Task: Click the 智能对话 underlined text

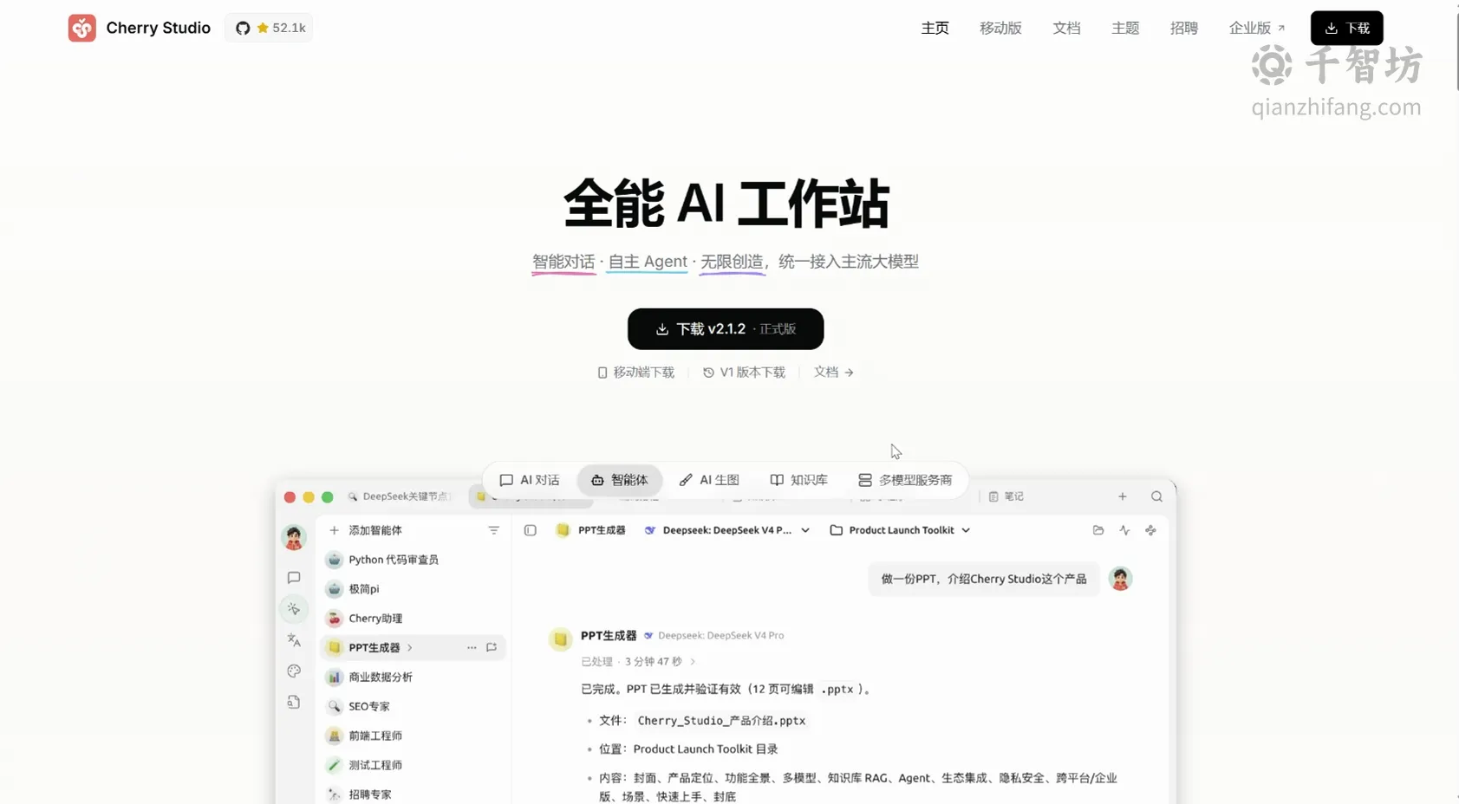Action: click(x=563, y=262)
